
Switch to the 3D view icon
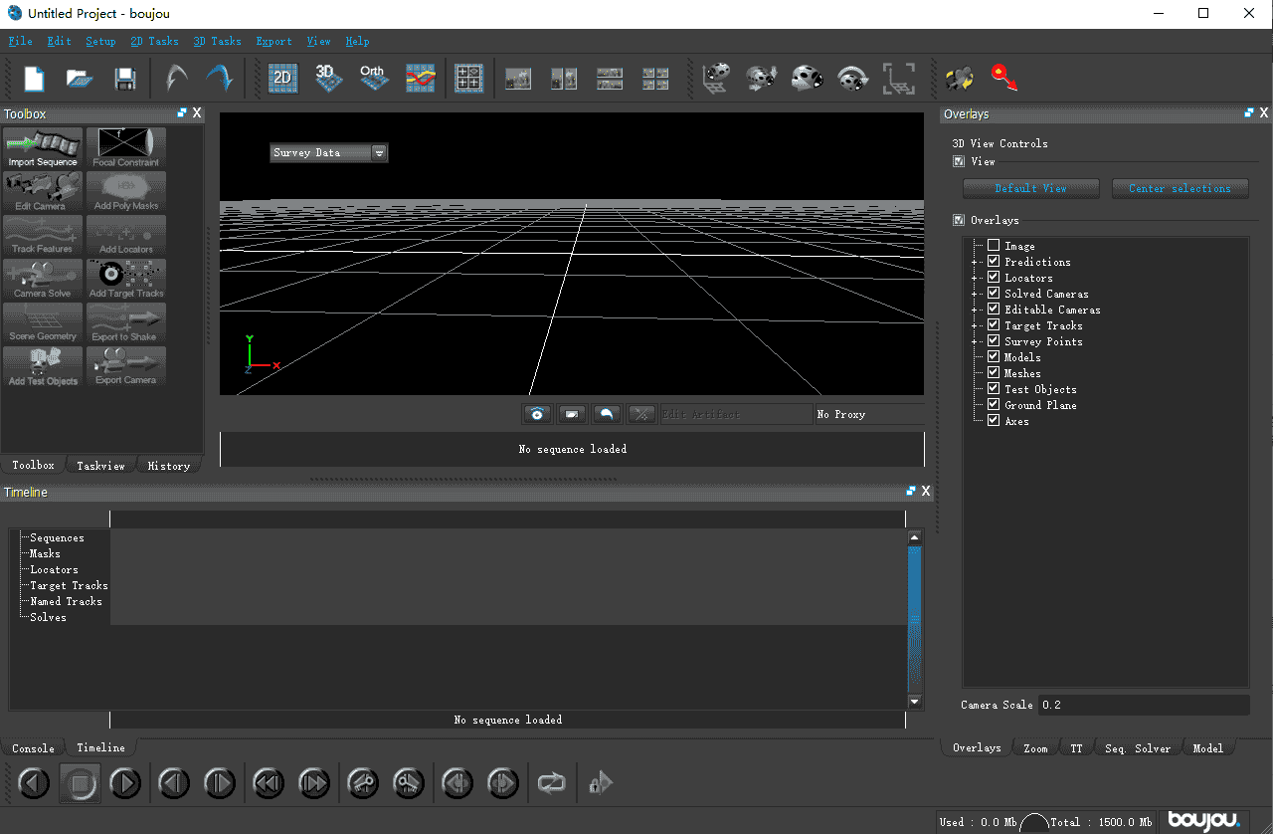[x=327, y=79]
